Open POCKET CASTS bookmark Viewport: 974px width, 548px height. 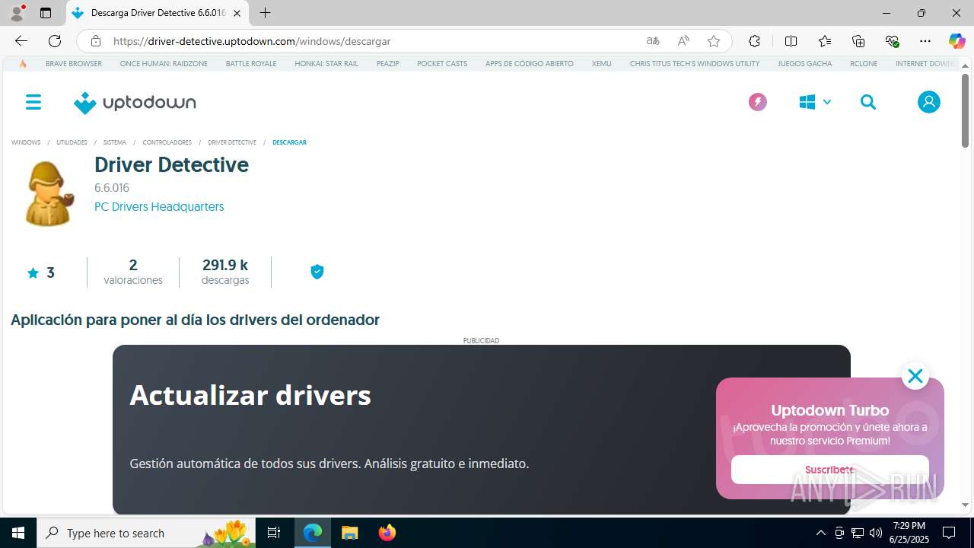click(442, 64)
